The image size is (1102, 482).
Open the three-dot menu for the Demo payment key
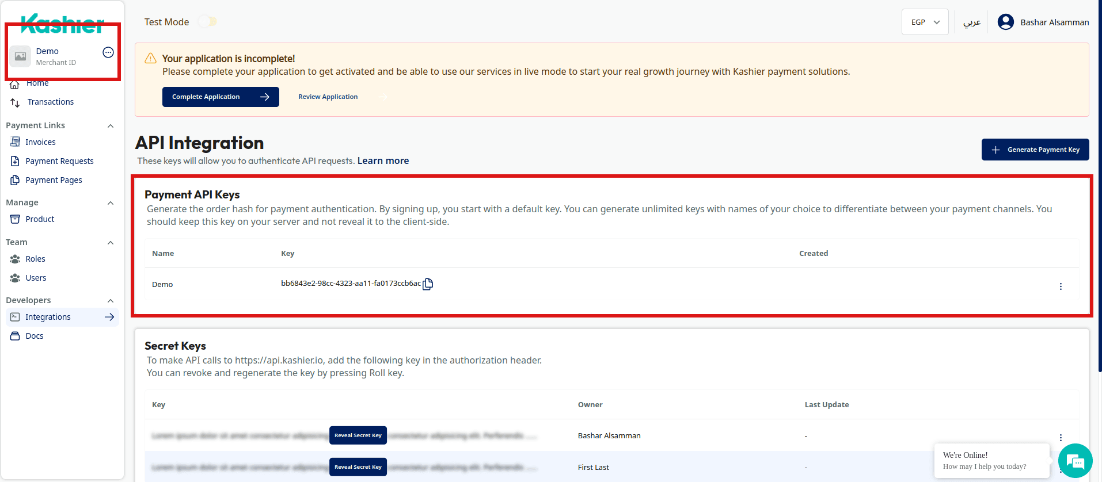click(x=1061, y=286)
